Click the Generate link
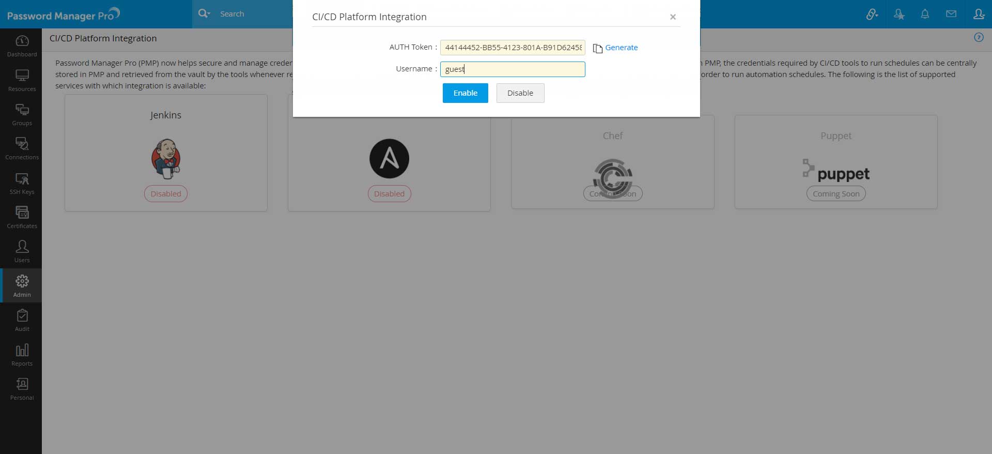Screen dimensions: 992x454 (x=621, y=48)
